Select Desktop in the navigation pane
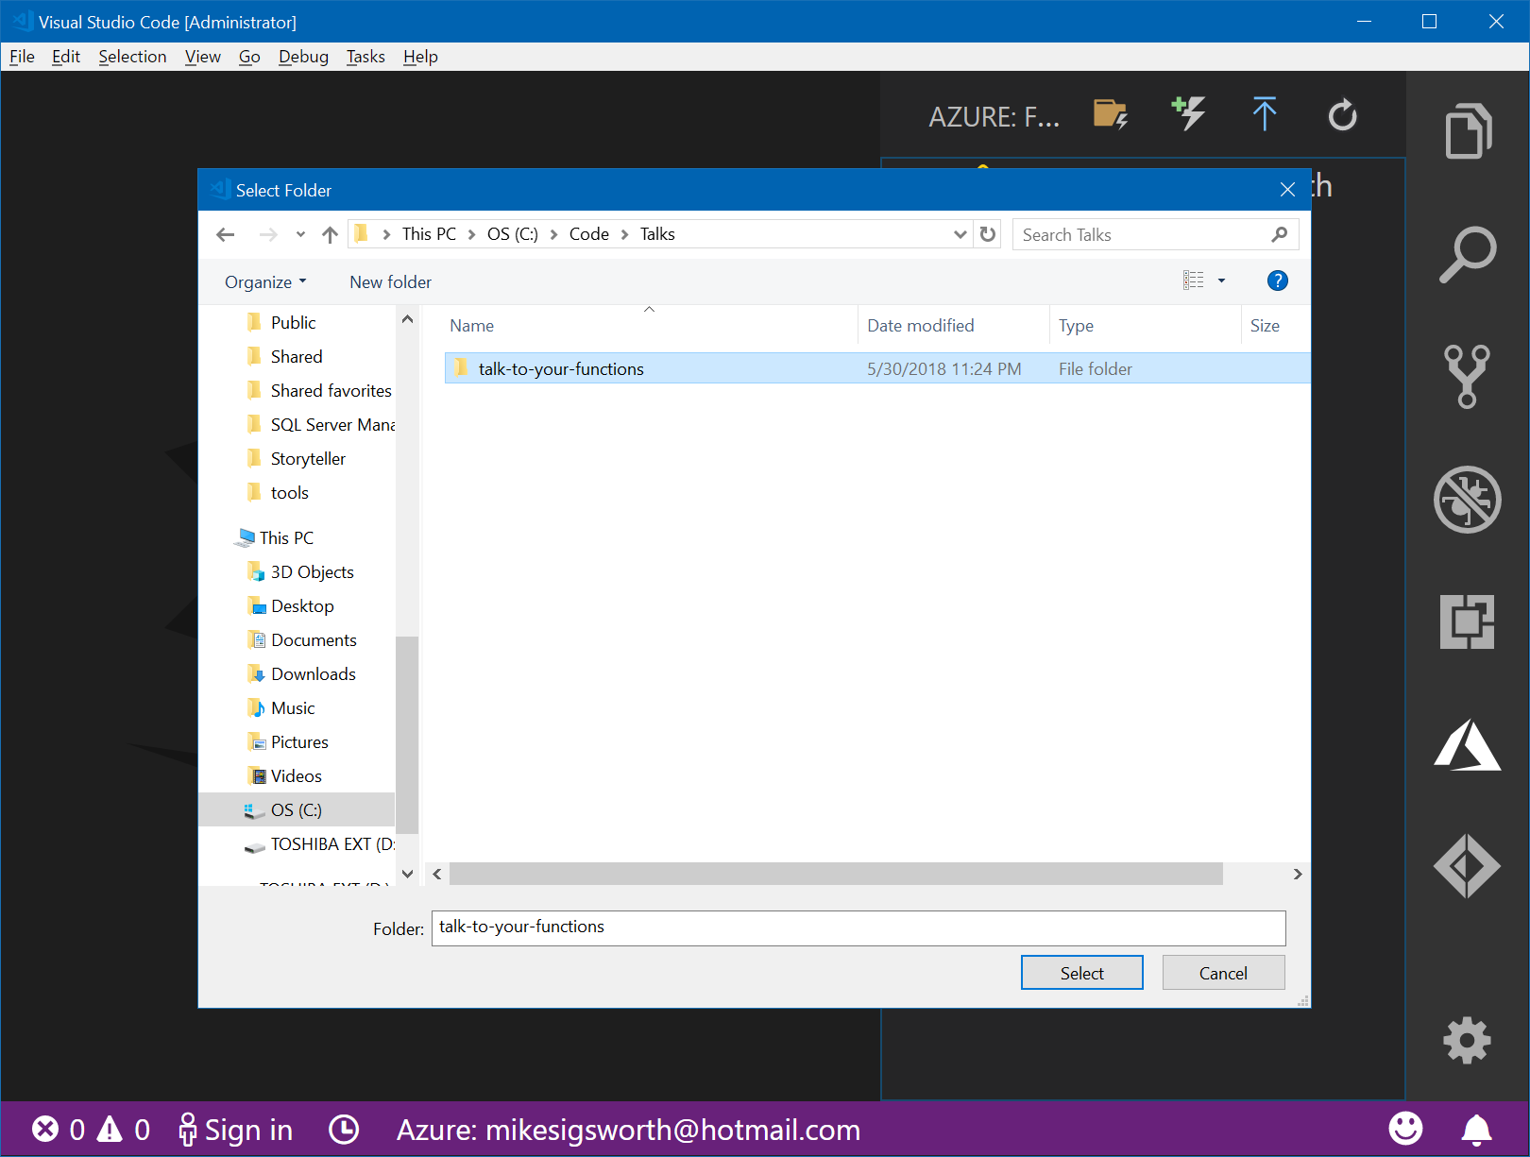Image resolution: width=1530 pixels, height=1157 pixels. [x=302, y=605]
